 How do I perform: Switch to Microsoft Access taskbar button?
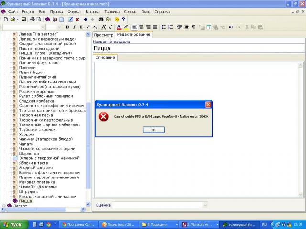click(200, 225)
